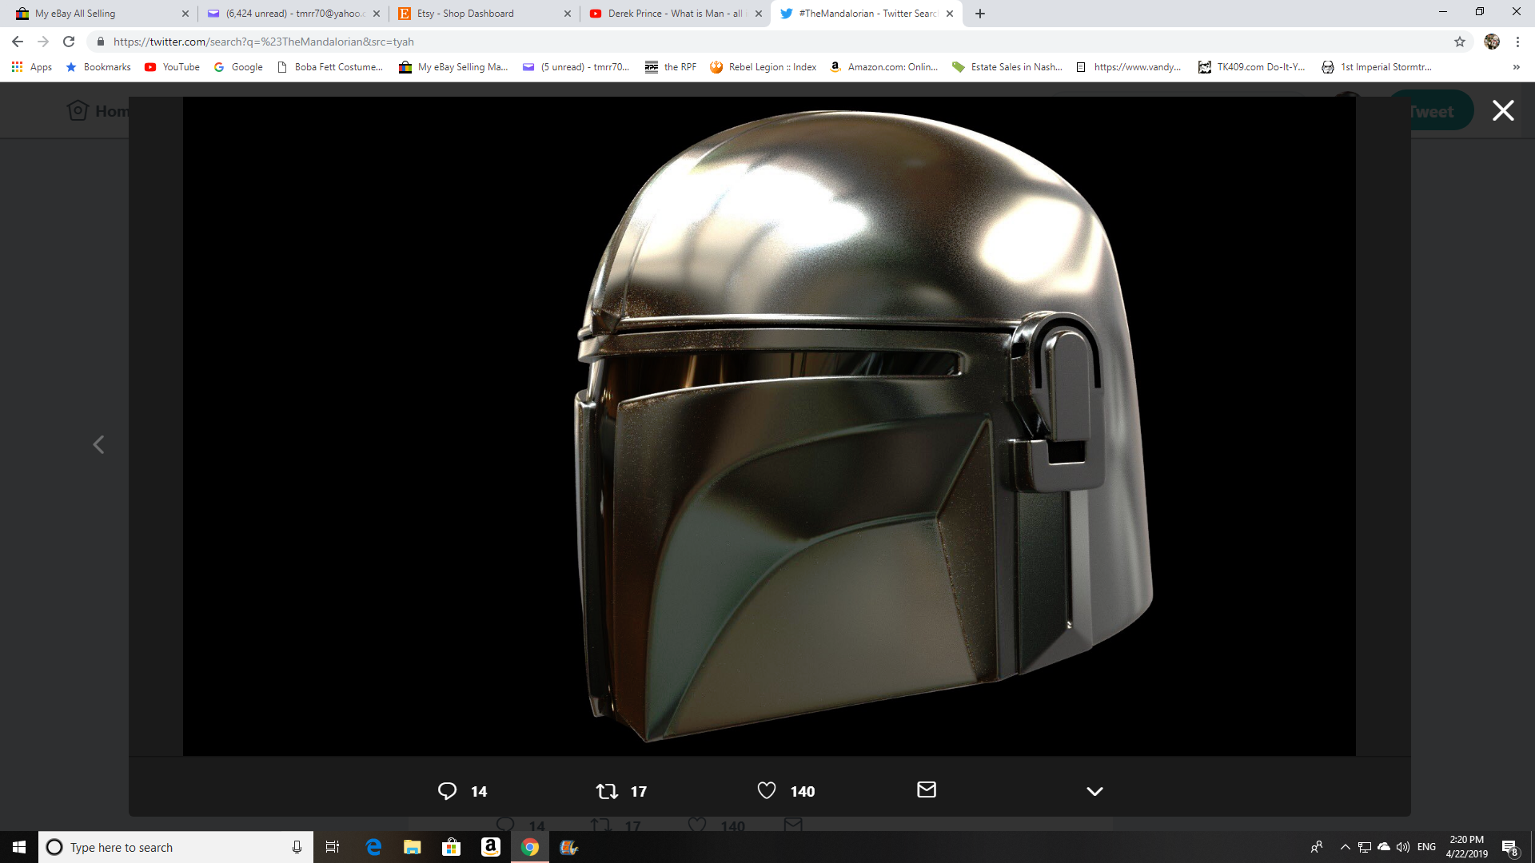Expand tweet options with the down chevron
Screen dimensions: 1535x863
(1094, 791)
